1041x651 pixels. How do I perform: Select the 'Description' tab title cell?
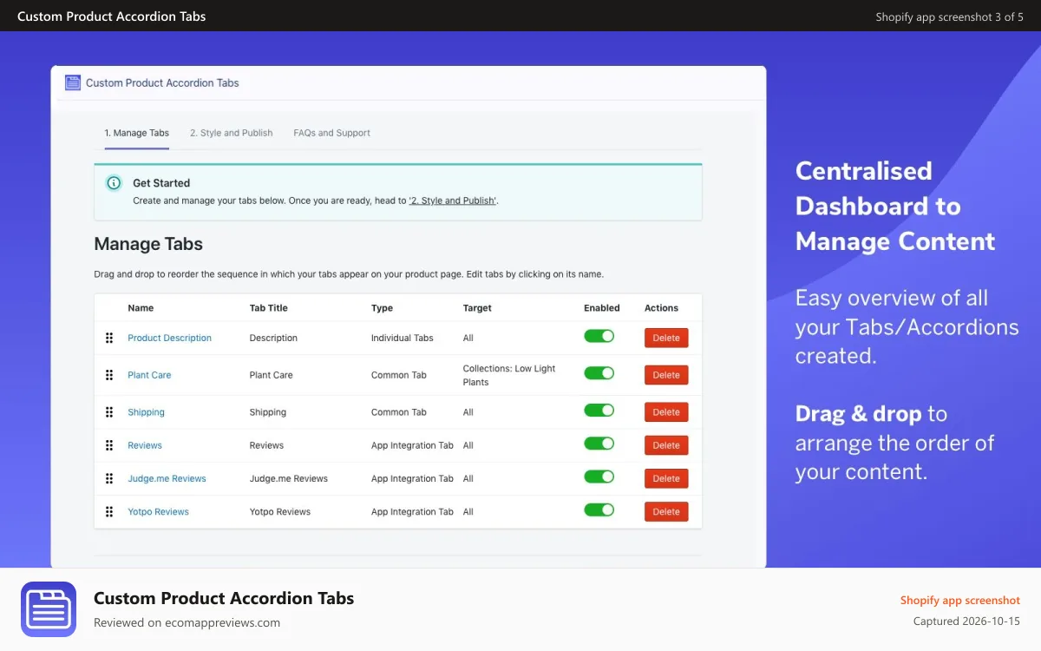[x=273, y=338]
